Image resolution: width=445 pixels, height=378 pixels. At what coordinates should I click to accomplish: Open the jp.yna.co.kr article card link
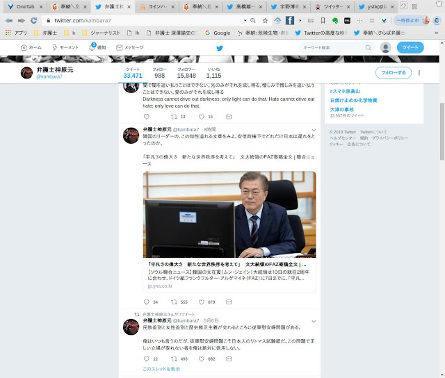229,275
